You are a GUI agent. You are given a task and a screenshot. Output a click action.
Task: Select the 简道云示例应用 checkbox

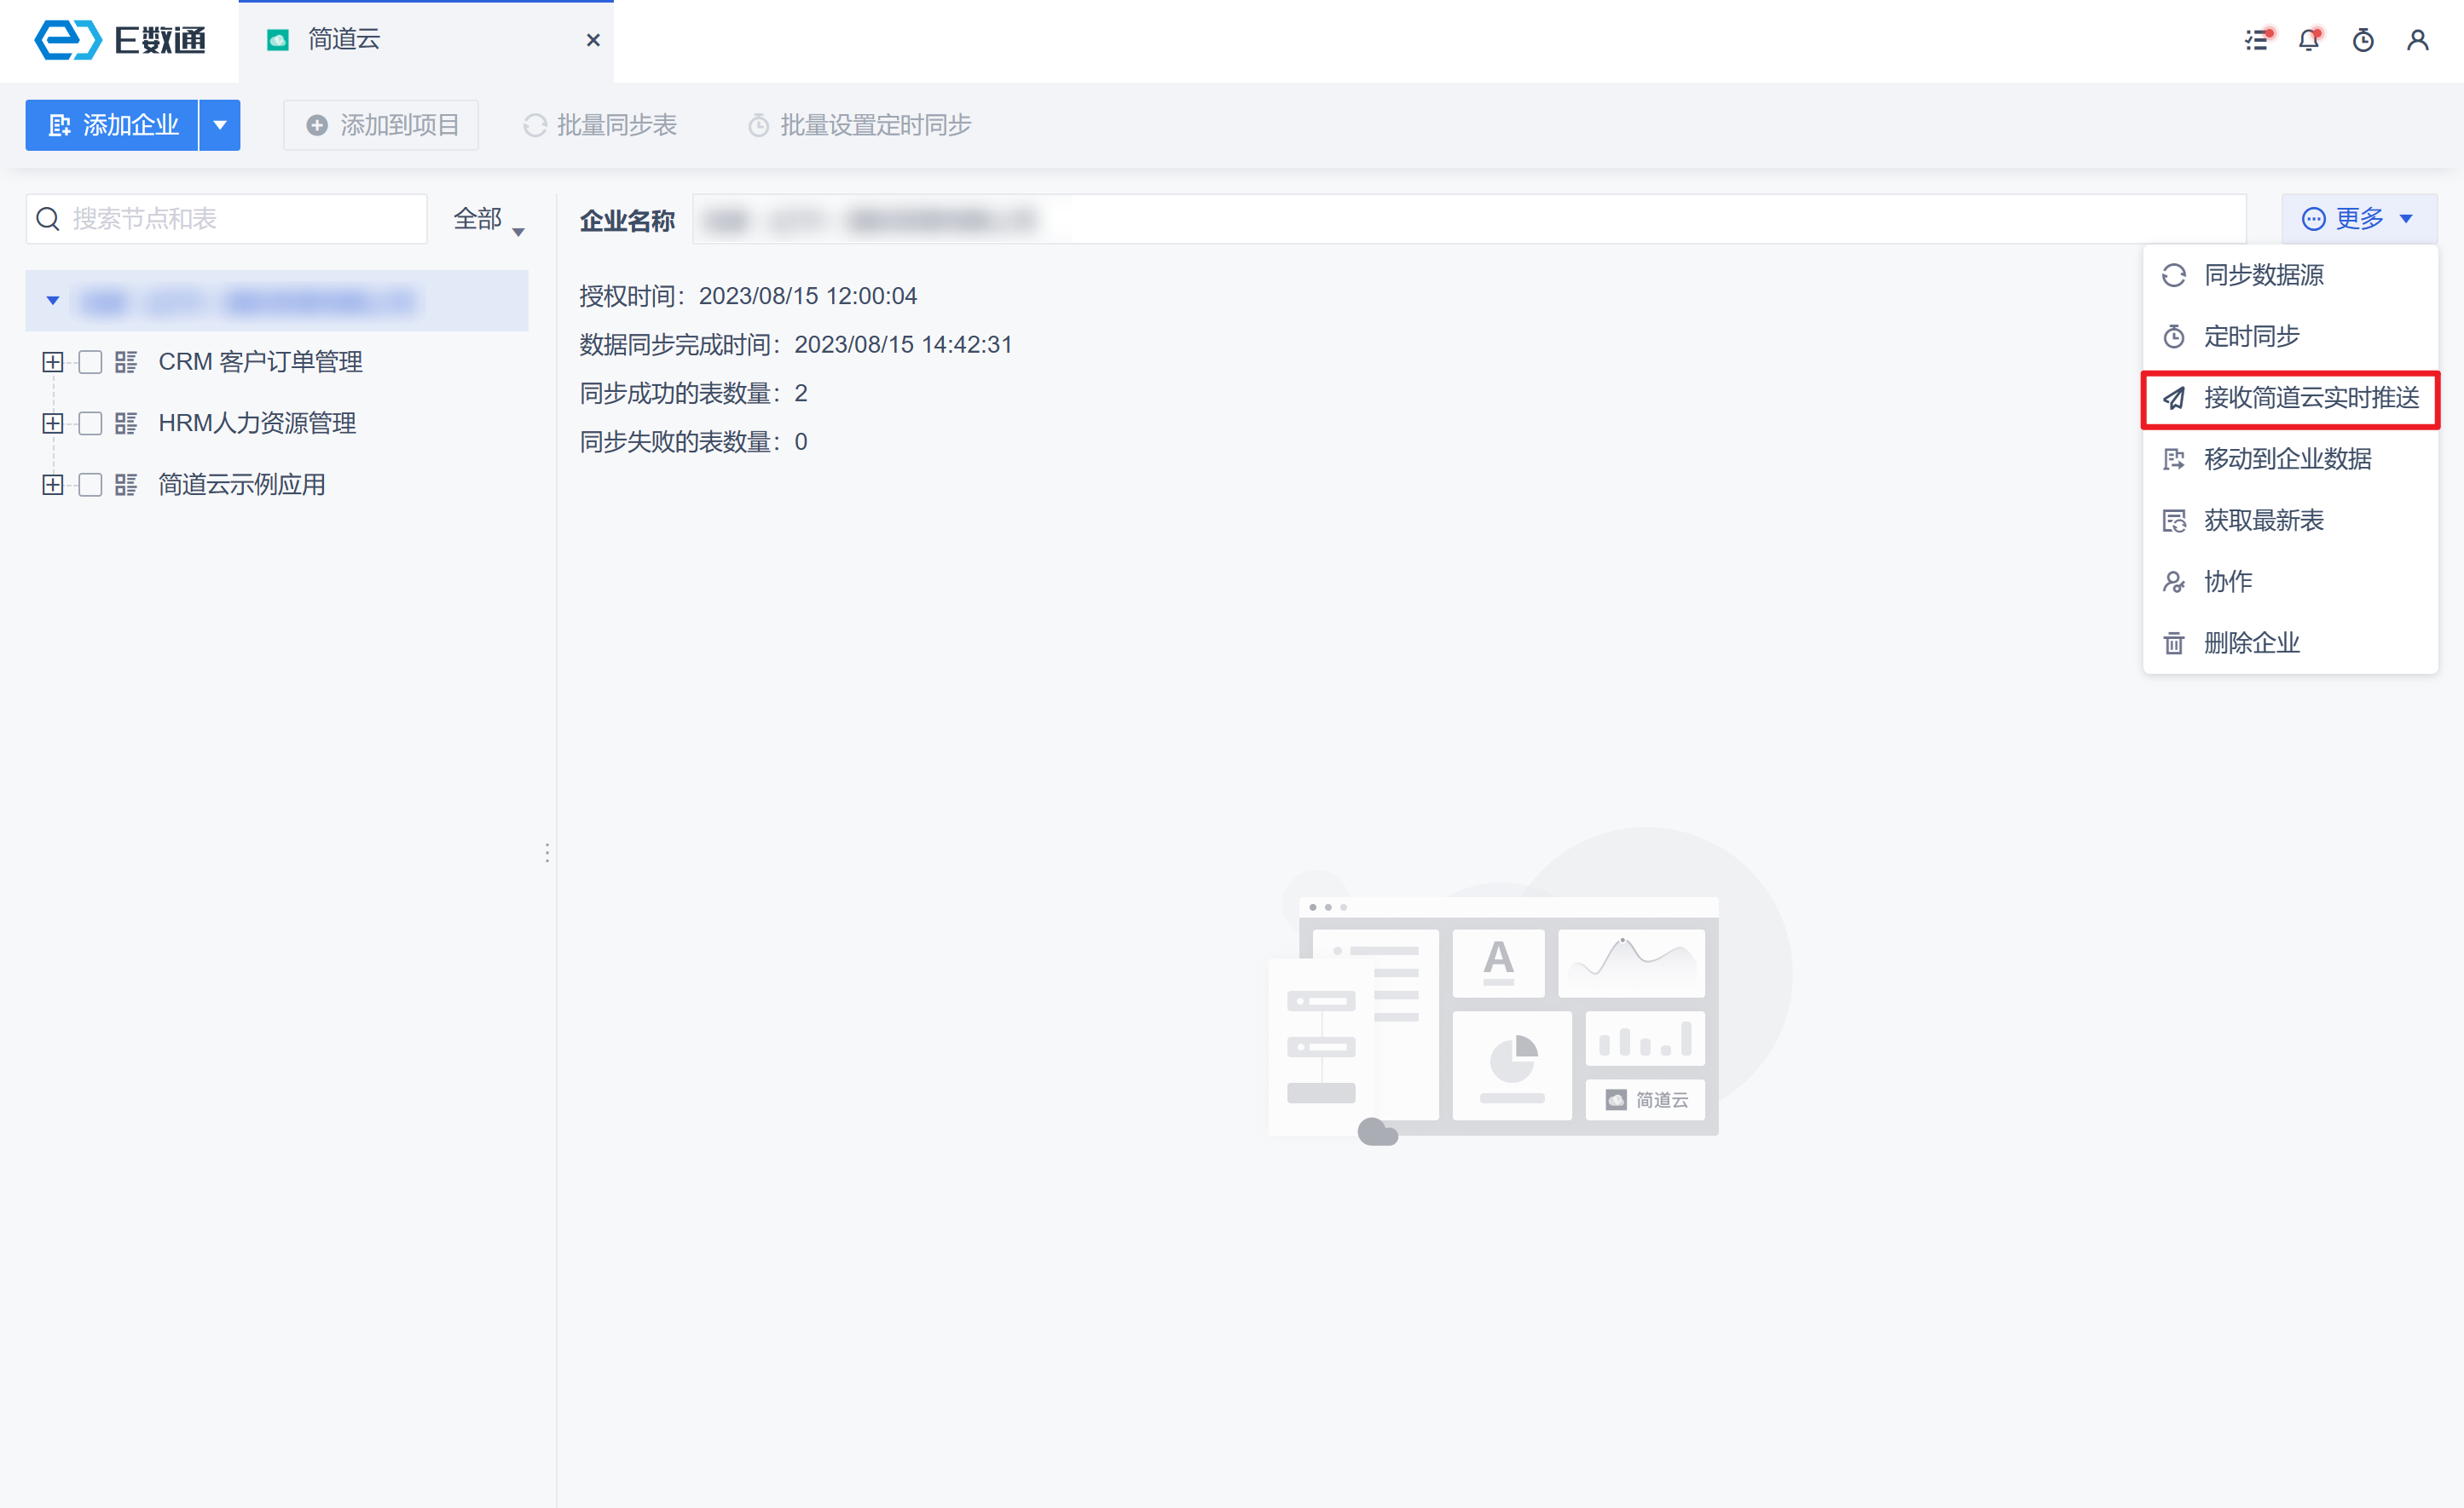[90, 485]
